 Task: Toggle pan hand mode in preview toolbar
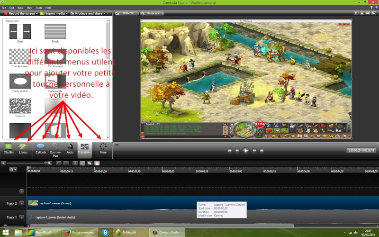362,13
